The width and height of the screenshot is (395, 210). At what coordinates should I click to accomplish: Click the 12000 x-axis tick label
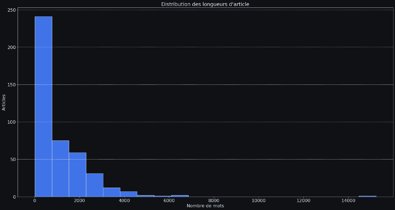pos(303,201)
